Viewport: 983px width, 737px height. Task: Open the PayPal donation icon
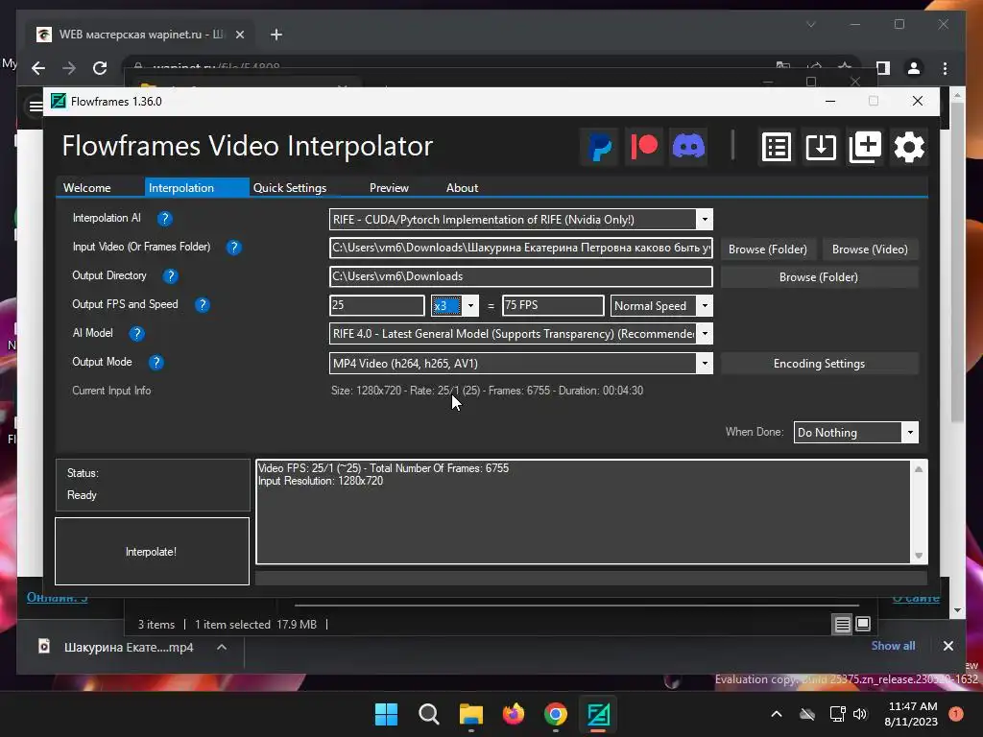pyautogui.click(x=600, y=147)
